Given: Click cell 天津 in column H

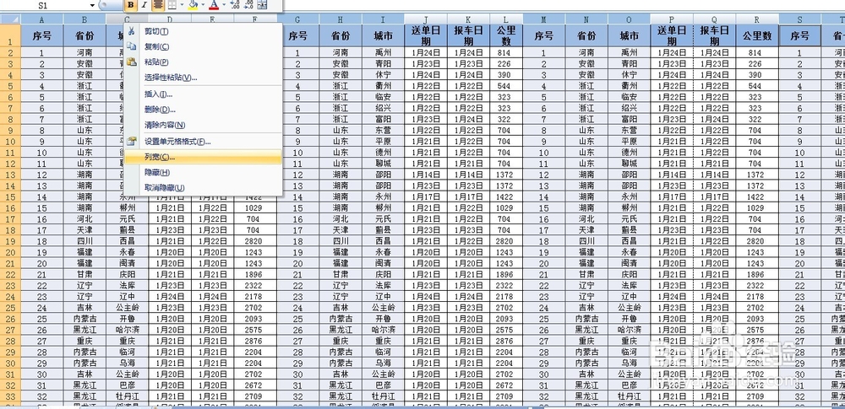Looking at the screenshot, I should [341, 230].
